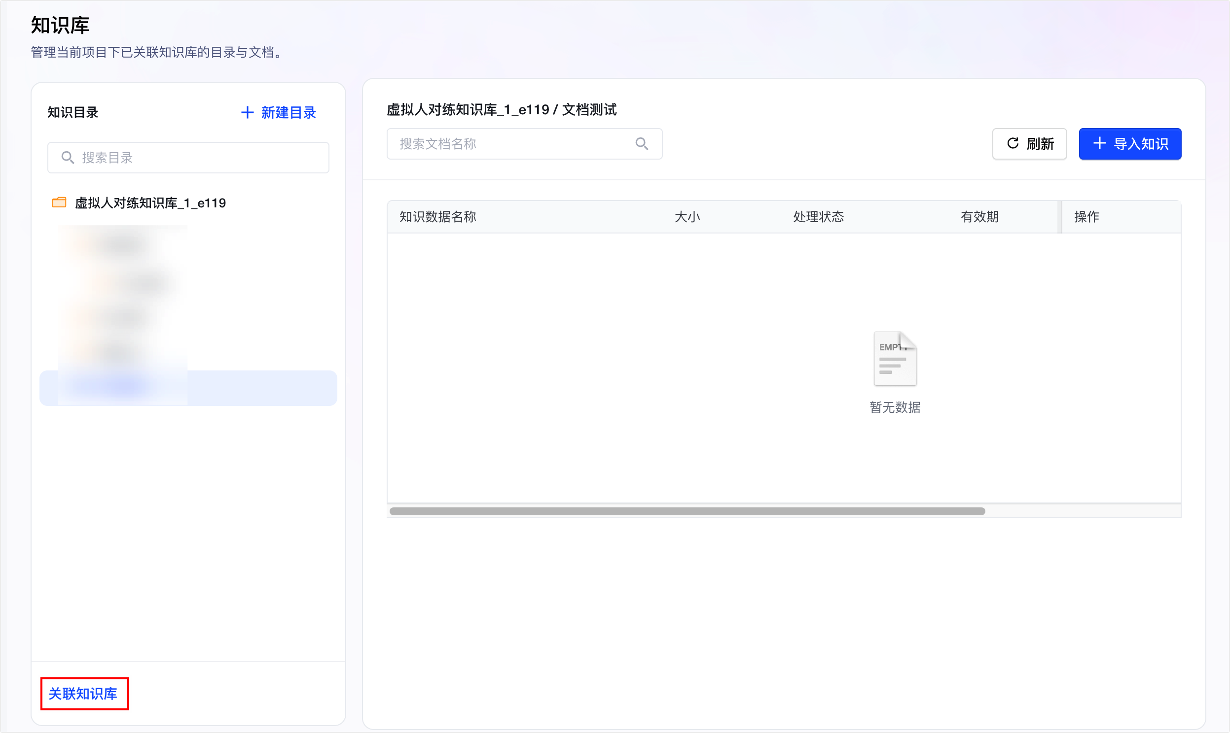Click the 处理状态 column header
Viewport: 1230px width, 733px height.
(x=818, y=216)
